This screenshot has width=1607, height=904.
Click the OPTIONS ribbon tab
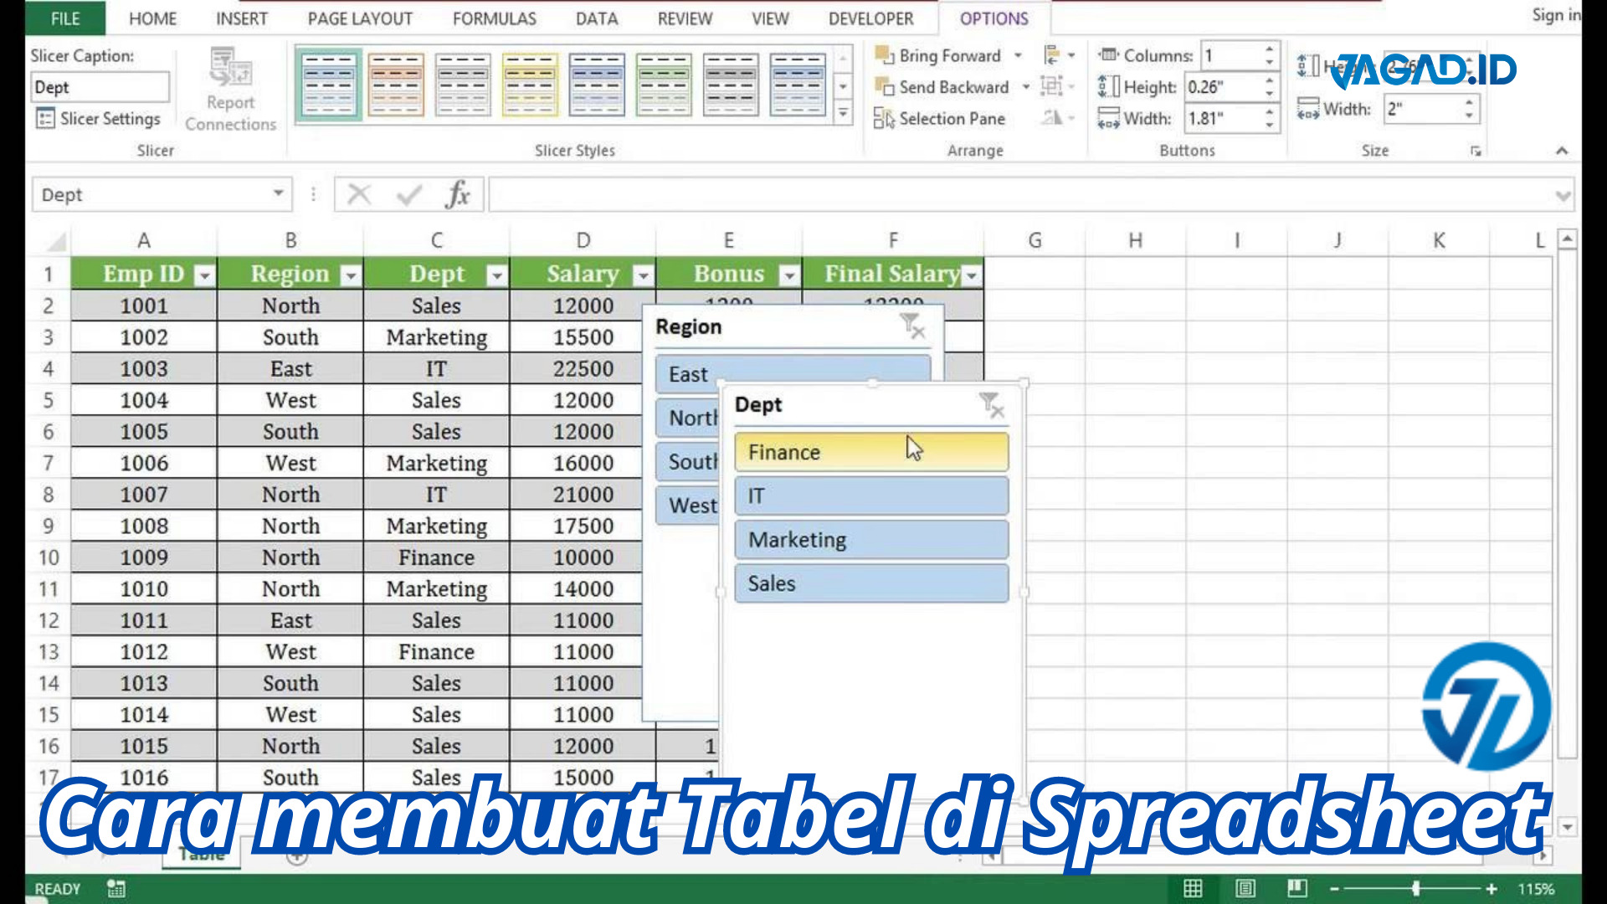(991, 18)
